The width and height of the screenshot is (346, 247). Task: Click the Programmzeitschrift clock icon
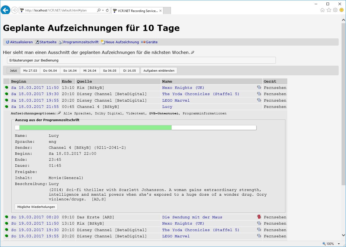pos(61,42)
